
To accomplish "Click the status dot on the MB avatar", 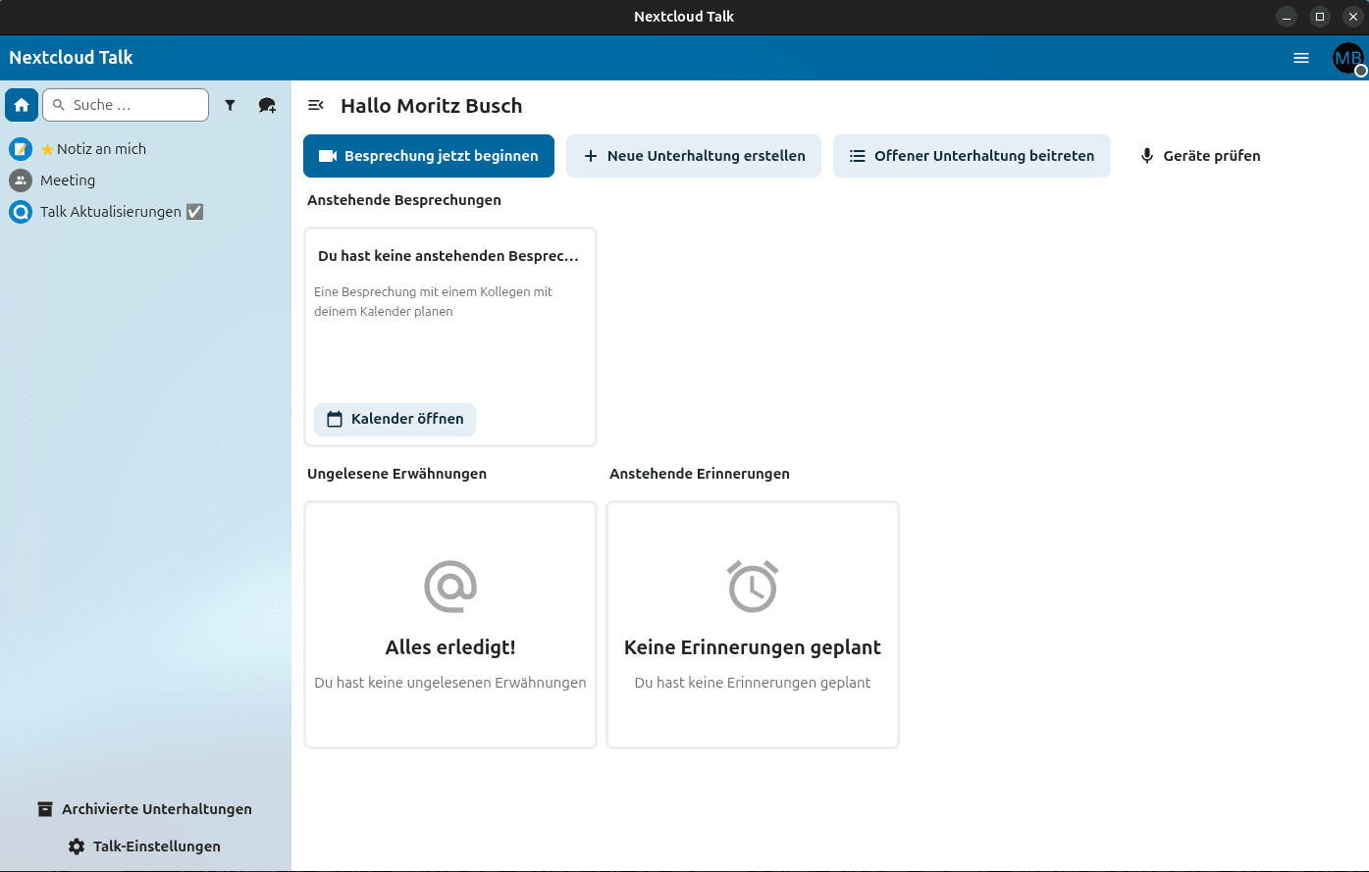I will click(1361, 71).
